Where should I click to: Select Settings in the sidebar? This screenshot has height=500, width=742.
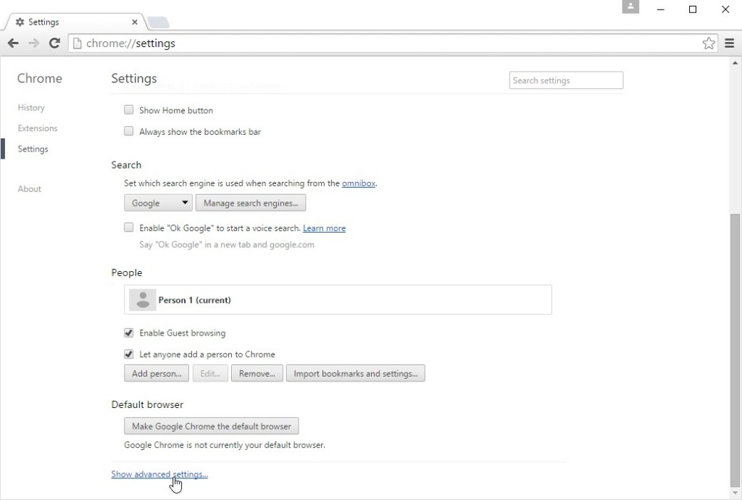33,149
